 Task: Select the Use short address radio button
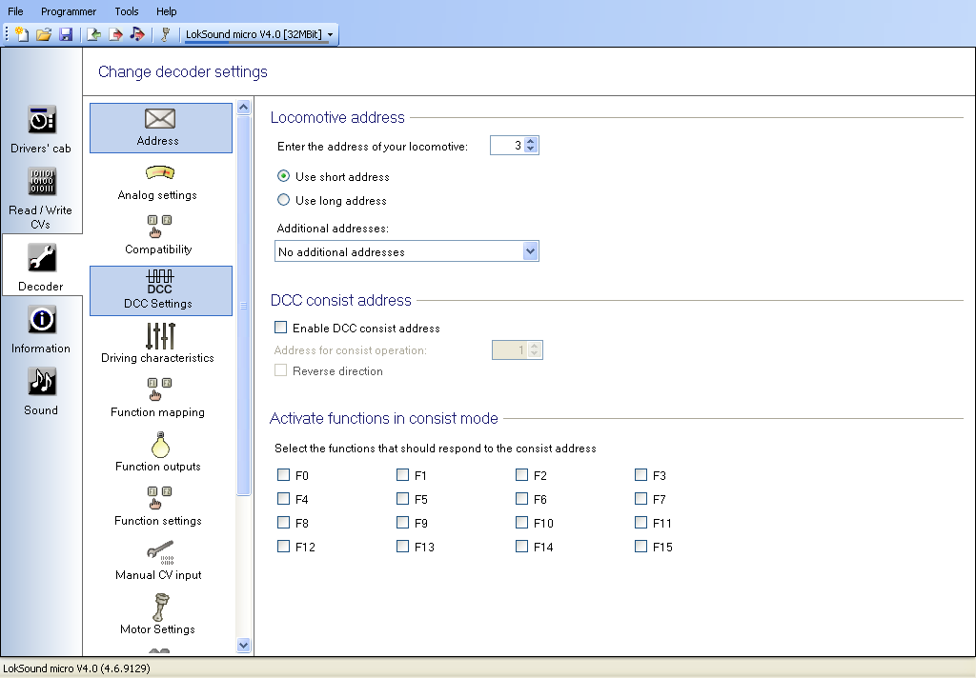(283, 176)
